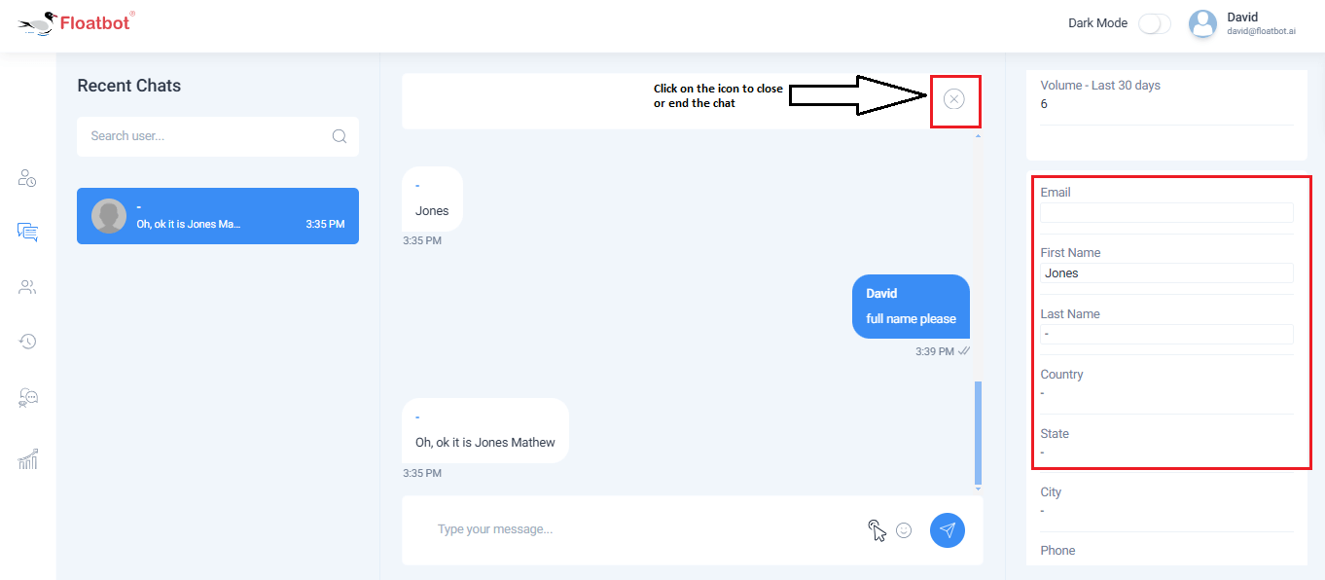Viewport: 1325px width, 580px height.
Task: Open the analytics chart icon in sidebar
Action: tap(26, 458)
